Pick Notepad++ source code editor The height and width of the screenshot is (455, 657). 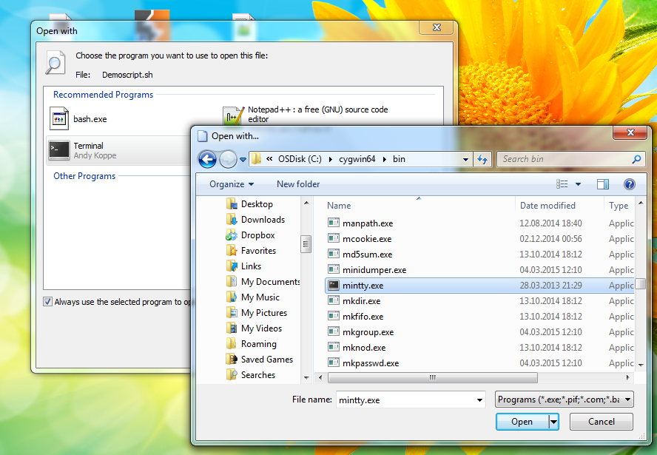(306, 115)
